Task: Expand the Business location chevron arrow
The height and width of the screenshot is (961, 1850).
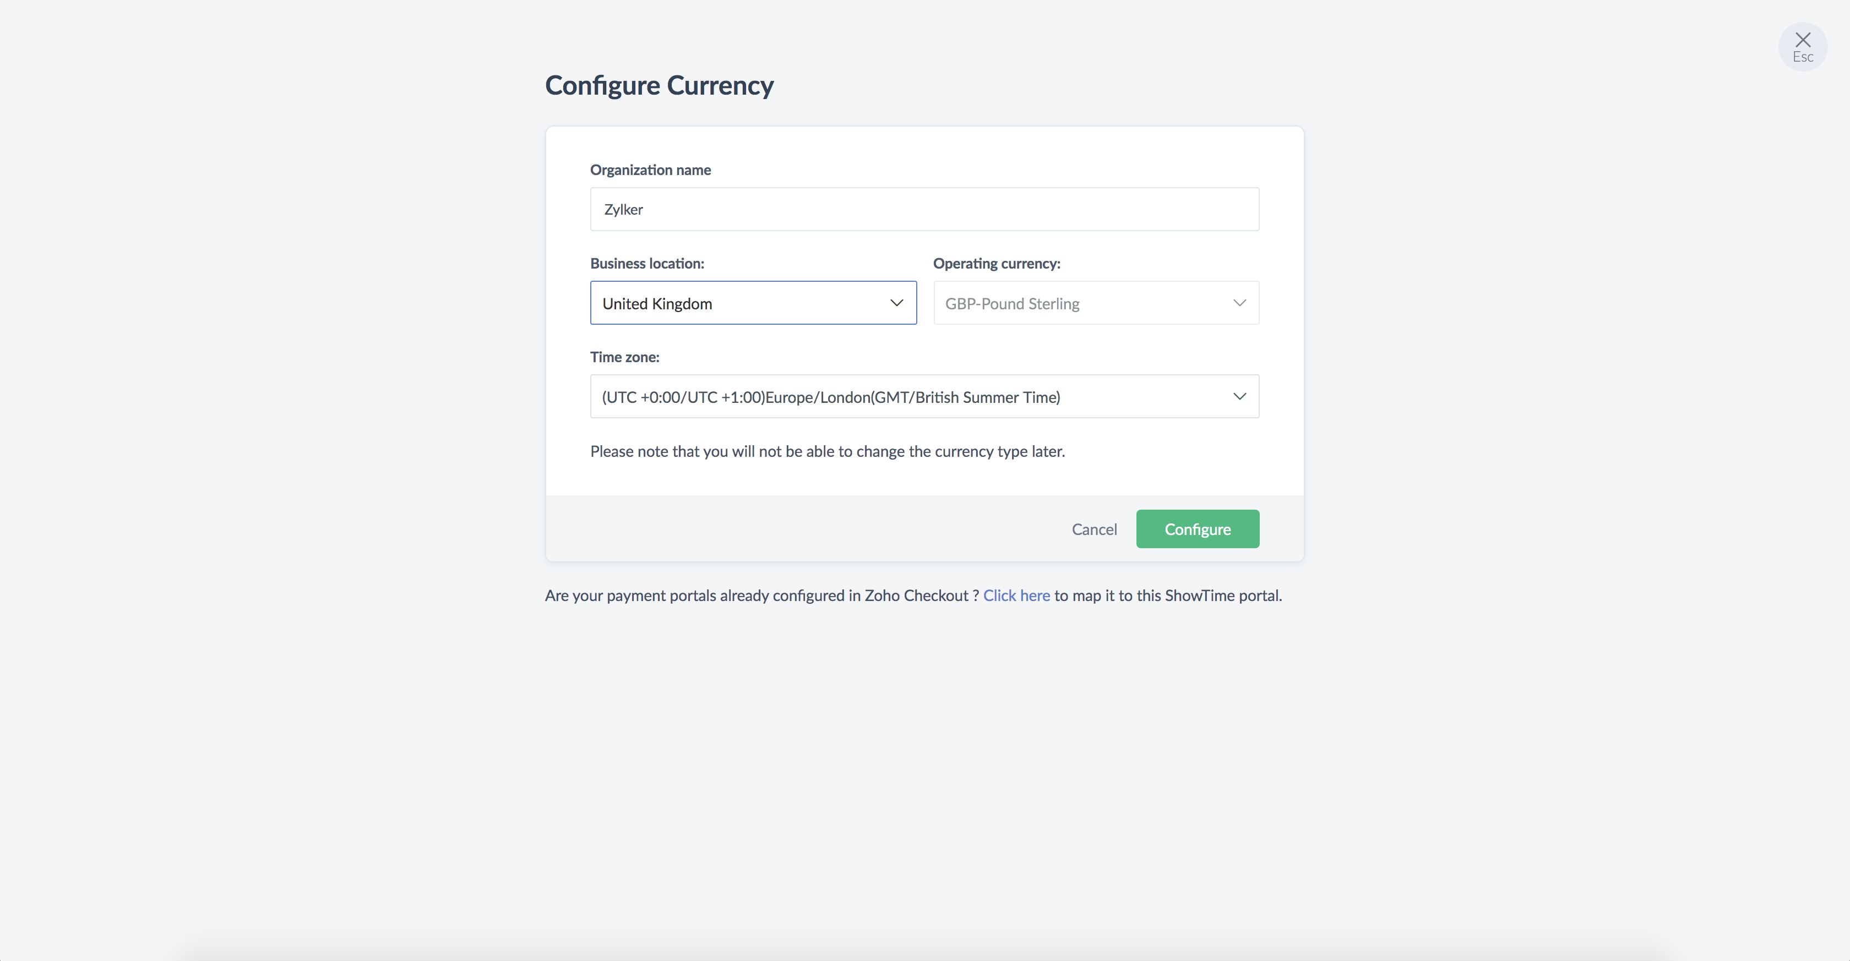Action: click(896, 303)
